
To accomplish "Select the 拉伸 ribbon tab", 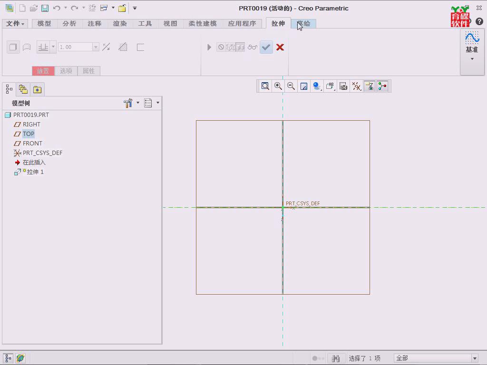I will pyautogui.click(x=278, y=24).
